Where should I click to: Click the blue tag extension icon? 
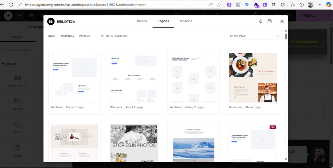point(247,5)
